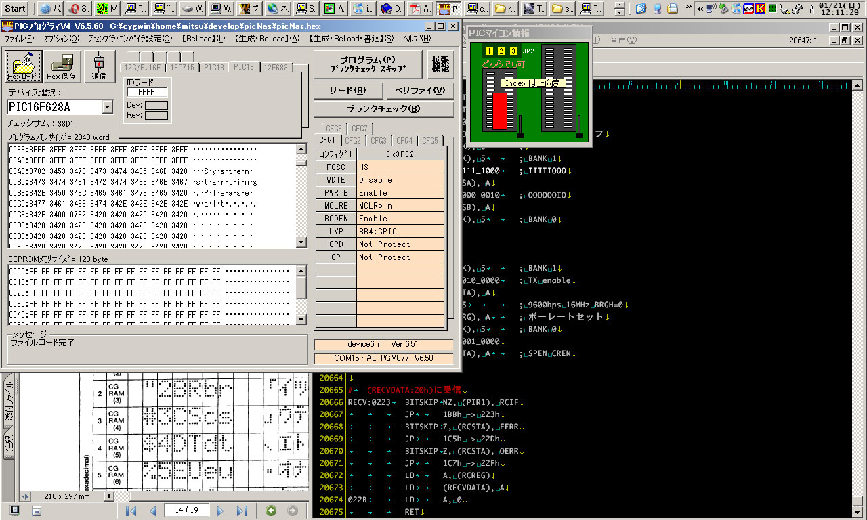Click the green go-back view arrow
Screen dimensions: 867x520
pos(272,511)
